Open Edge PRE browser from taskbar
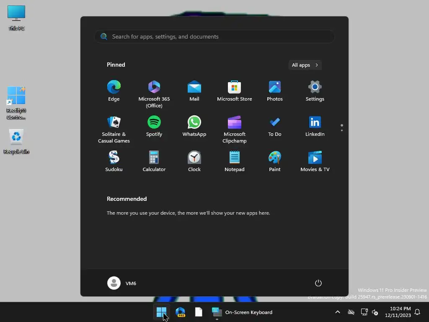The image size is (429, 322). point(180,312)
